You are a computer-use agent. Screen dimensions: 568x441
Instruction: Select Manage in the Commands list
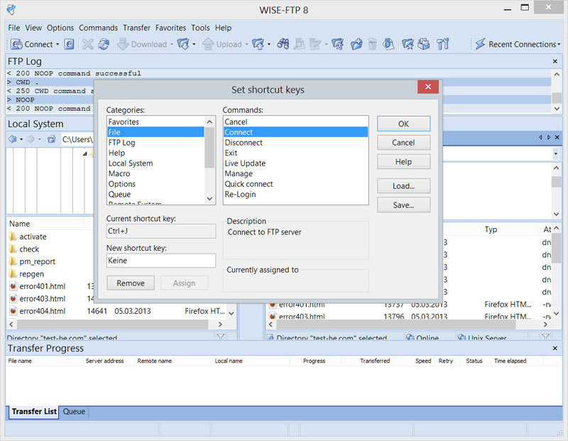click(295, 173)
